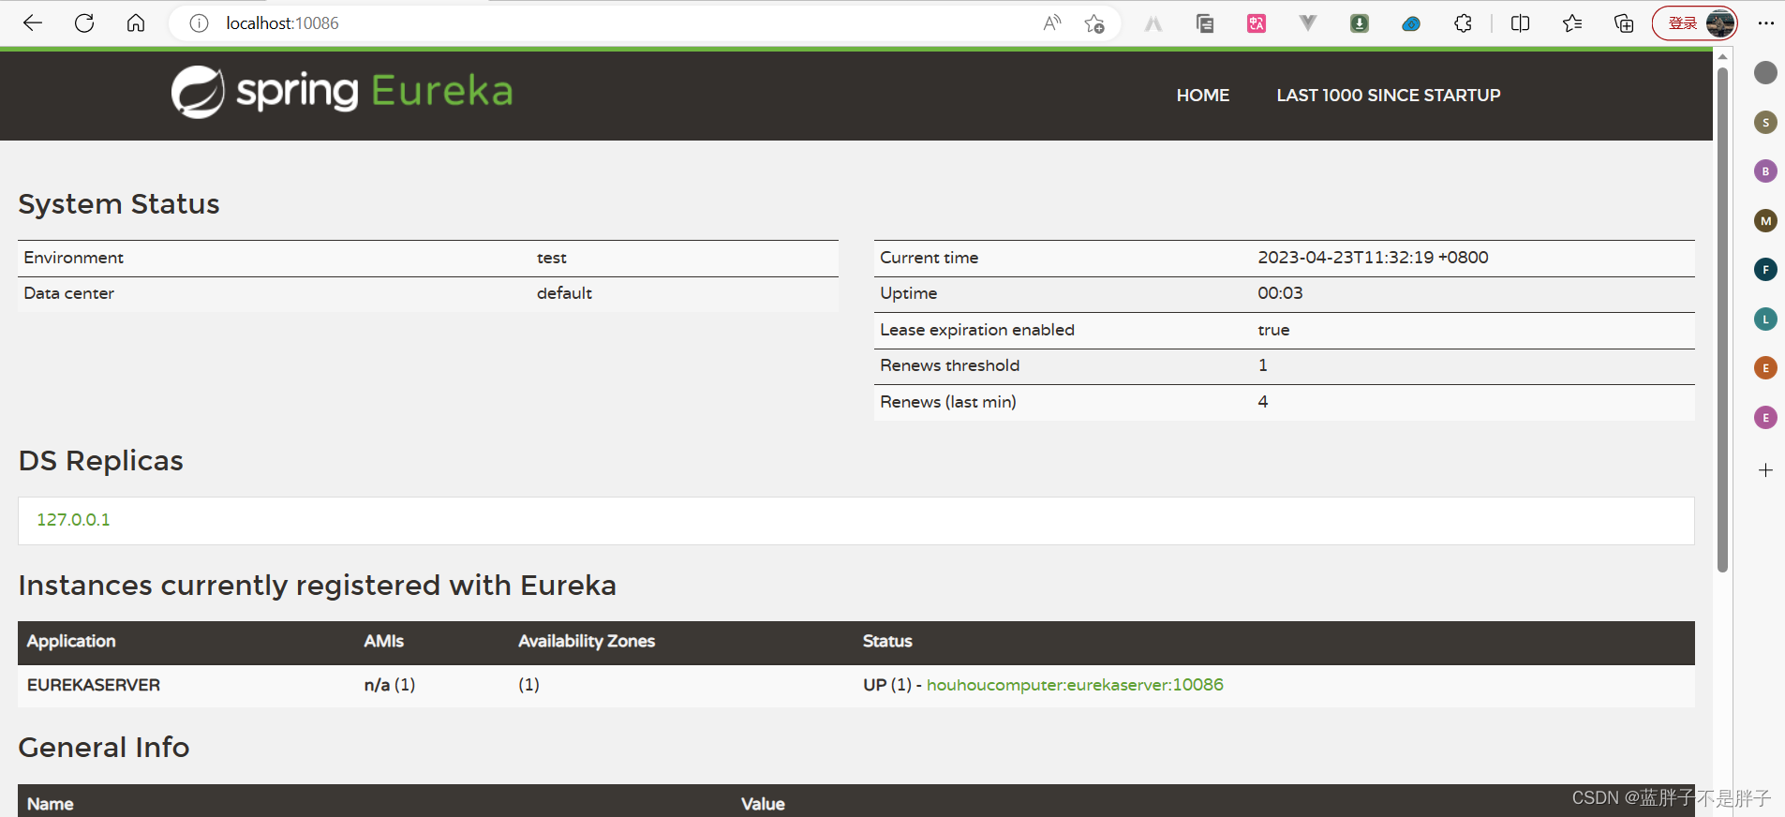The width and height of the screenshot is (1785, 817).
Task: Open the Extensions puzzle piece menu
Action: tap(1463, 23)
